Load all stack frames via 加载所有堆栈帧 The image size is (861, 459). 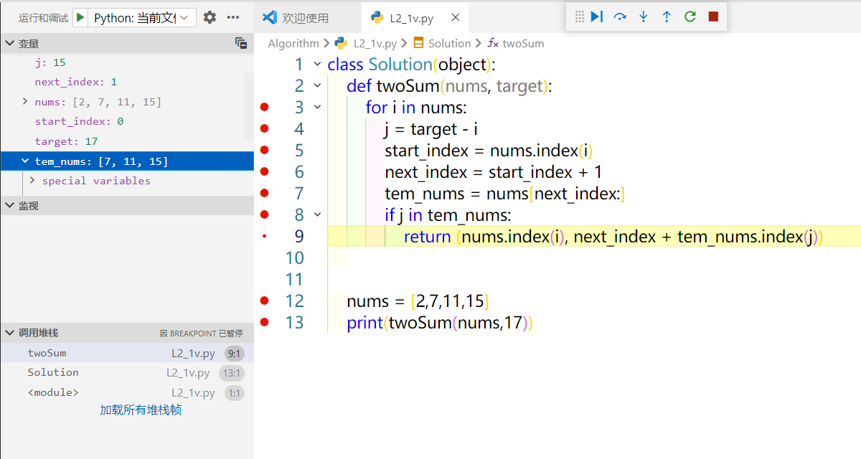[141, 410]
